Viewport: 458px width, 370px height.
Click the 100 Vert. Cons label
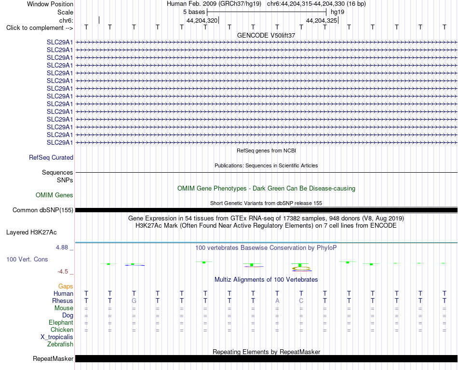27,259
